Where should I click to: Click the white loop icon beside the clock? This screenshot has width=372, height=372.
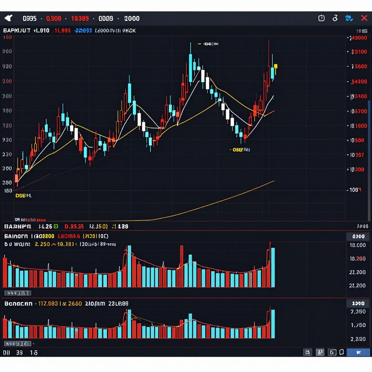tap(335, 18)
